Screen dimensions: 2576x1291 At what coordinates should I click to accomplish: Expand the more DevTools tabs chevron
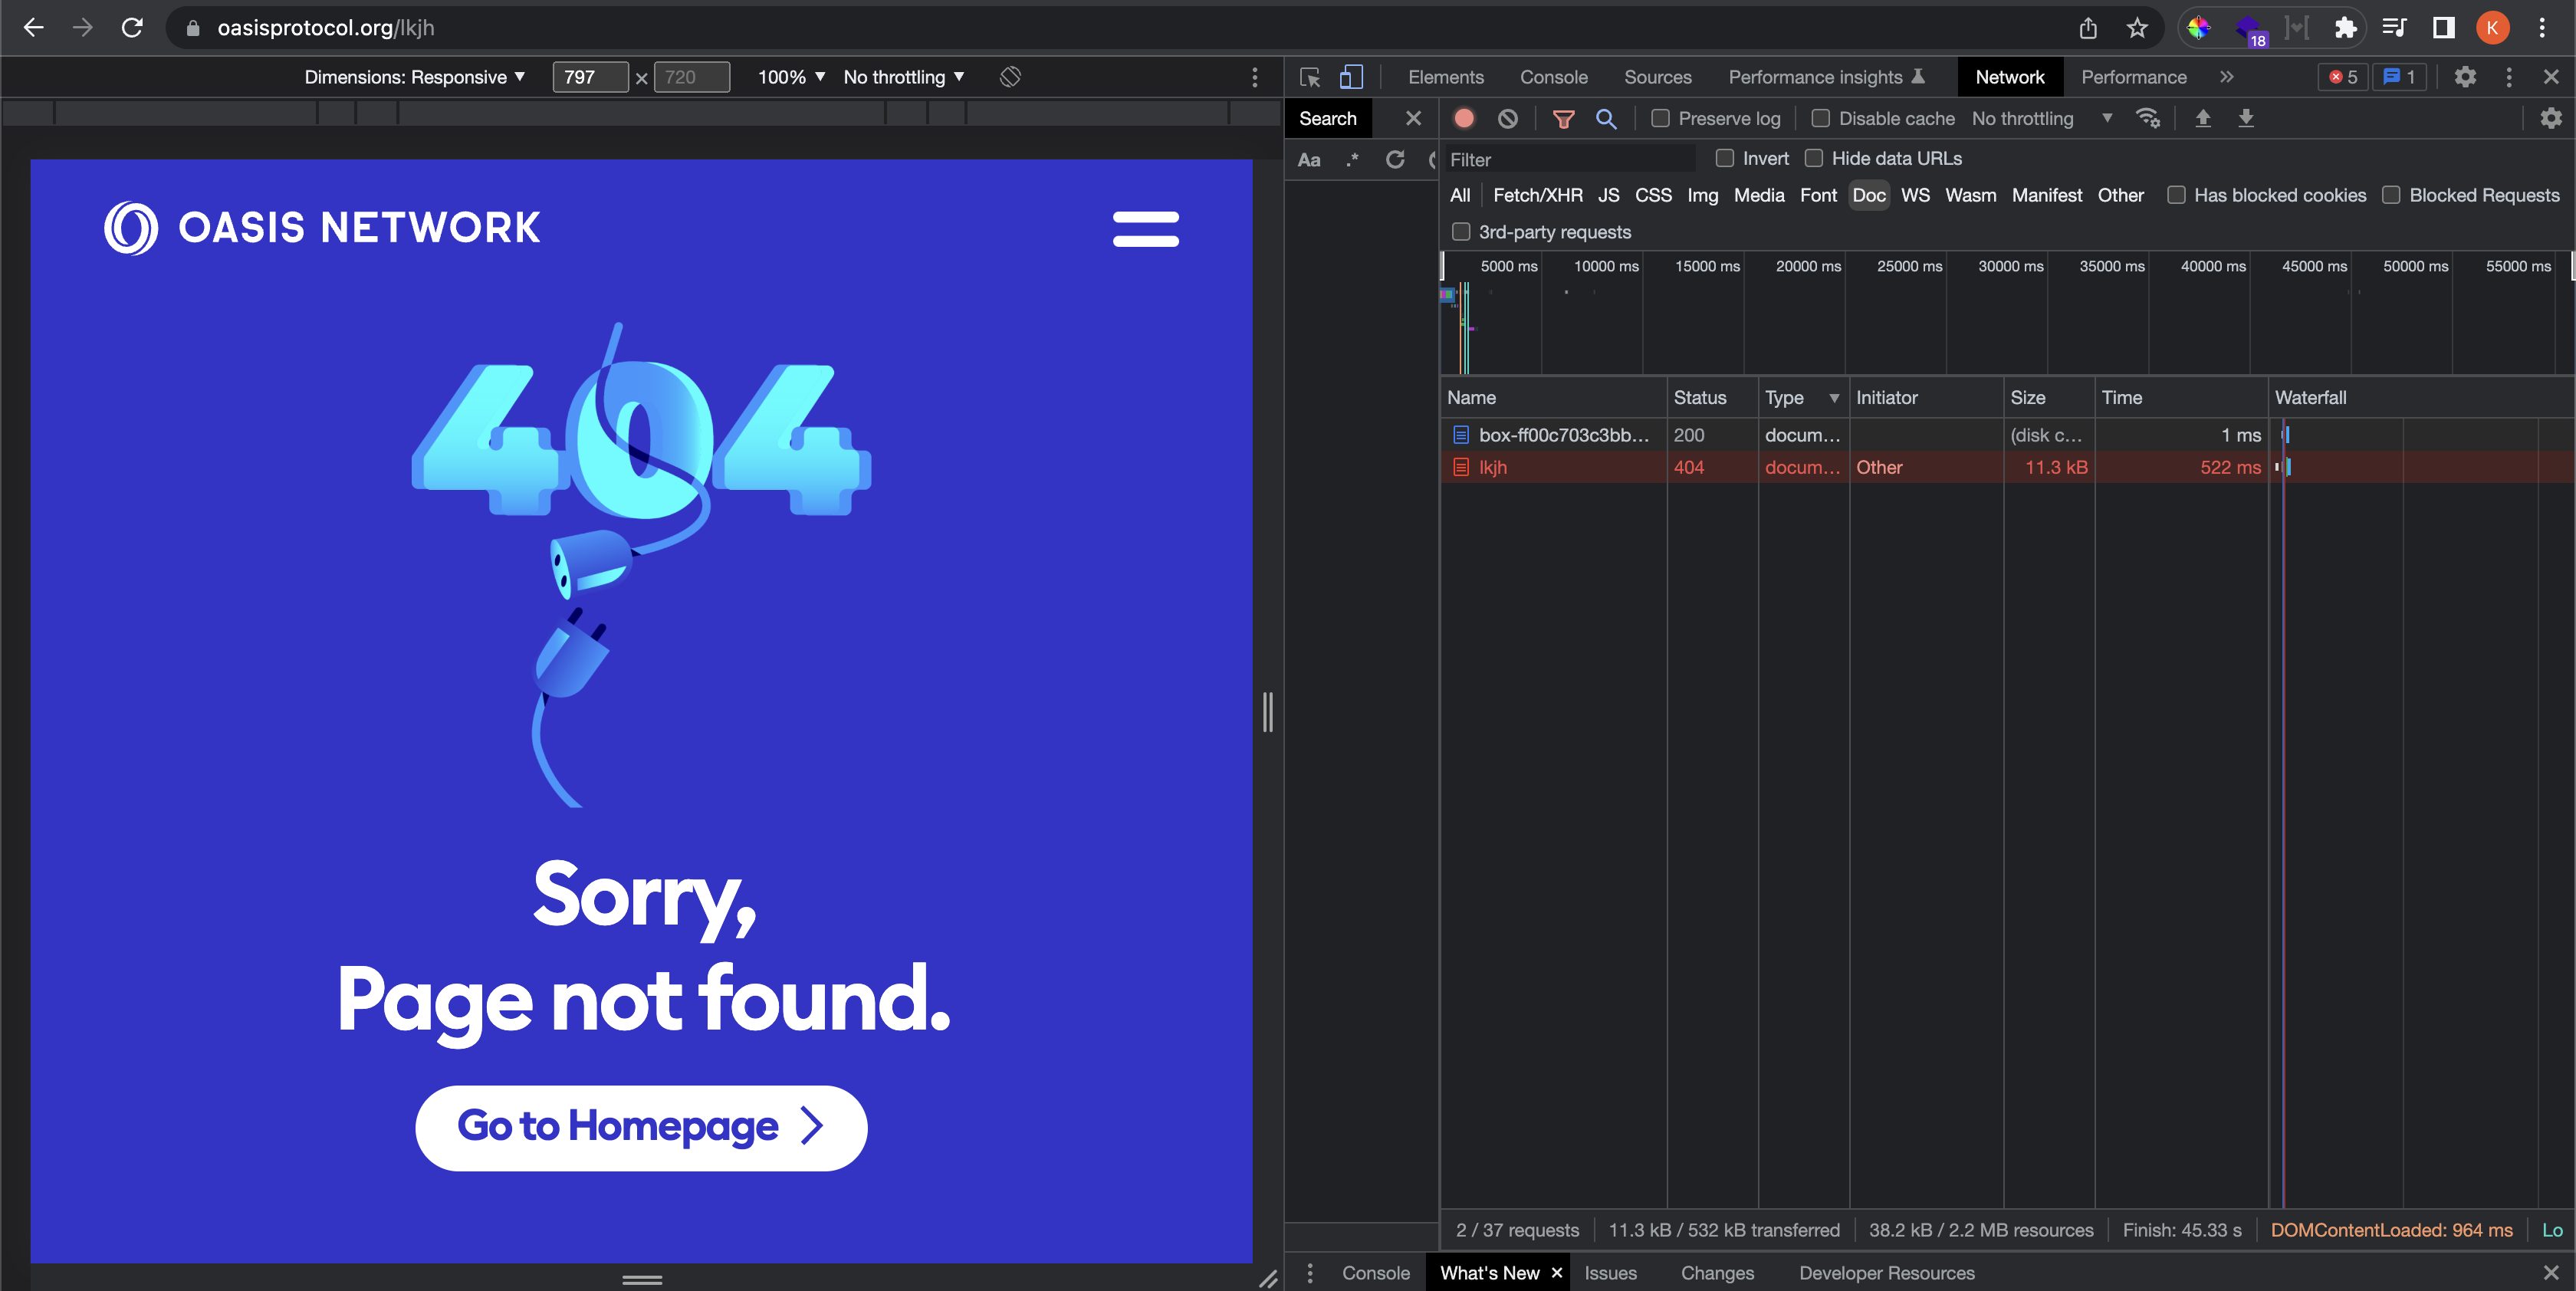(2226, 77)
